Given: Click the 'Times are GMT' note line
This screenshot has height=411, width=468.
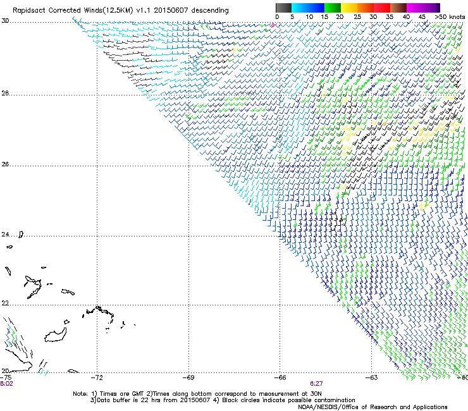Looking at the screenshot, I should pos(197,394).
